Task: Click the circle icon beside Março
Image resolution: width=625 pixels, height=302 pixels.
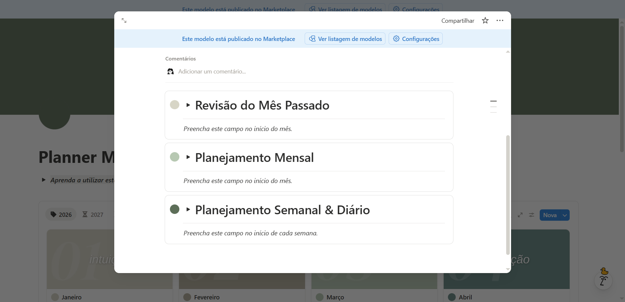Action: (x=320, y=297)
